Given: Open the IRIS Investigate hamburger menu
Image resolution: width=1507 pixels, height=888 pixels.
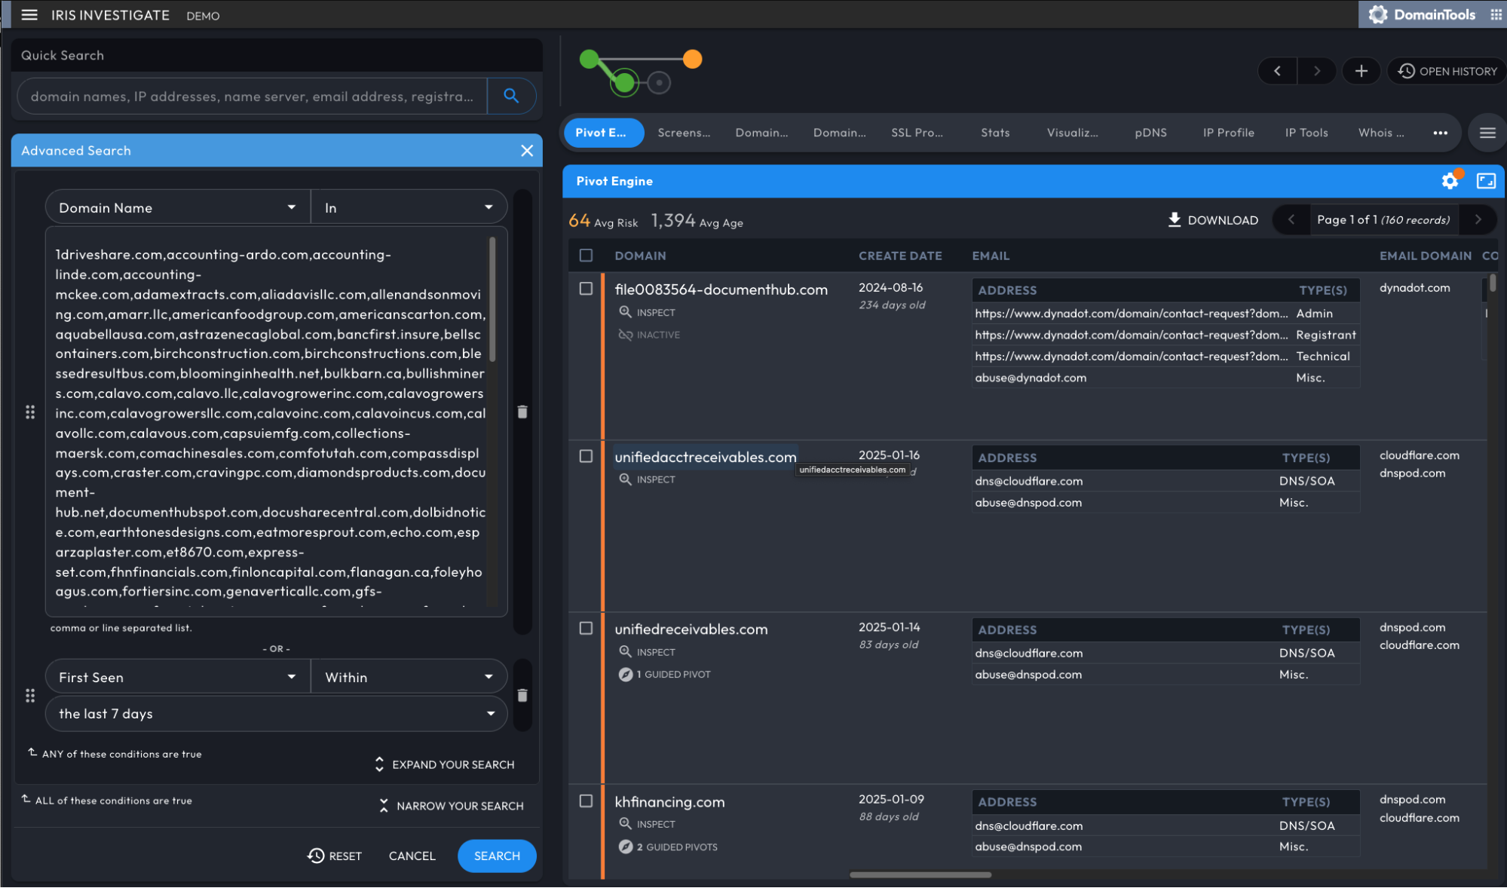Looking at the screenshot, I should 29,14.
